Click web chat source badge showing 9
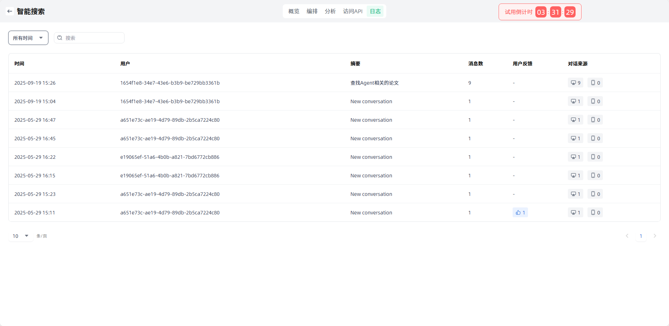This screenshot has height=326, width=669. tap(575, 83)
